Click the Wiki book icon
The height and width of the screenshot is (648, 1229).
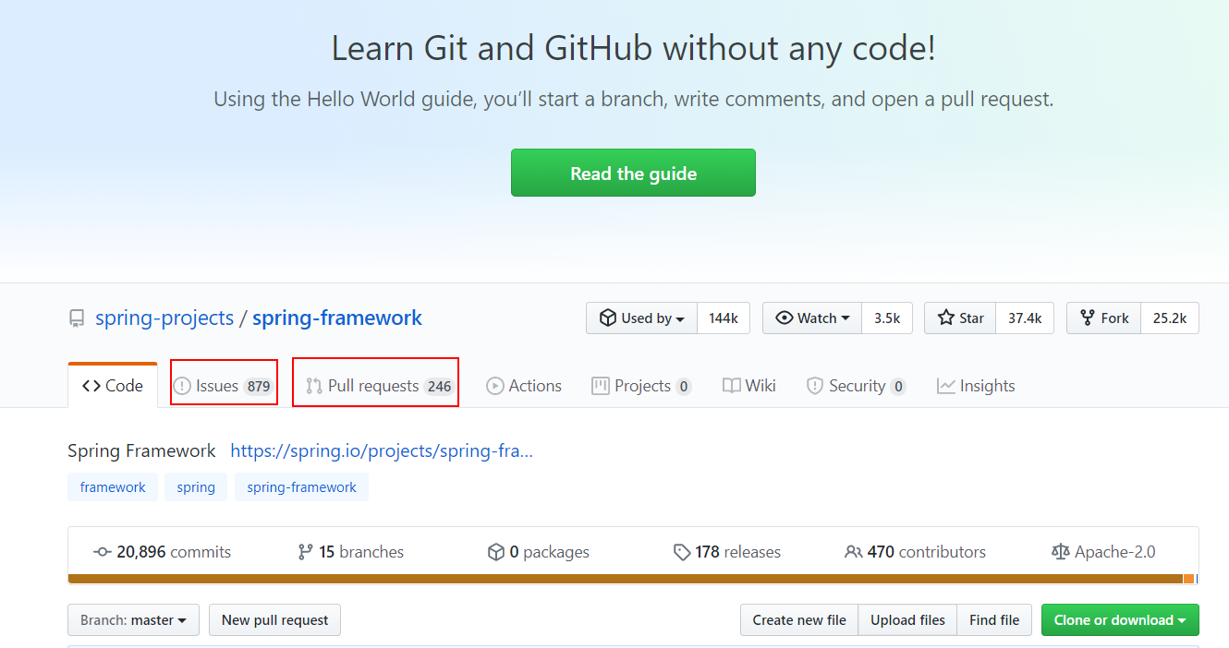coord(732,386)
